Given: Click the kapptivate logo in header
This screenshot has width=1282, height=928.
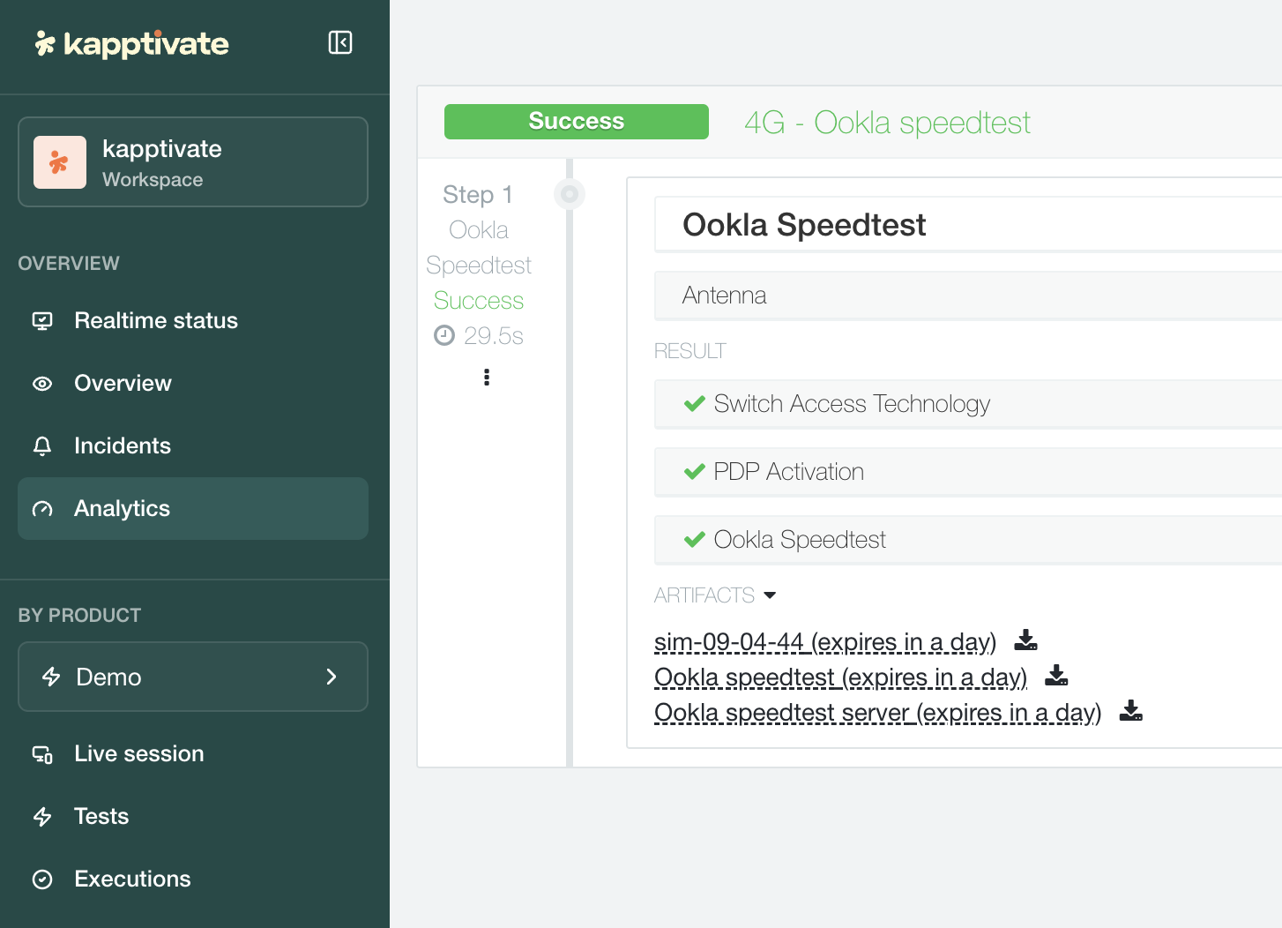Looking at the screenshot, I should click(132, 43).
